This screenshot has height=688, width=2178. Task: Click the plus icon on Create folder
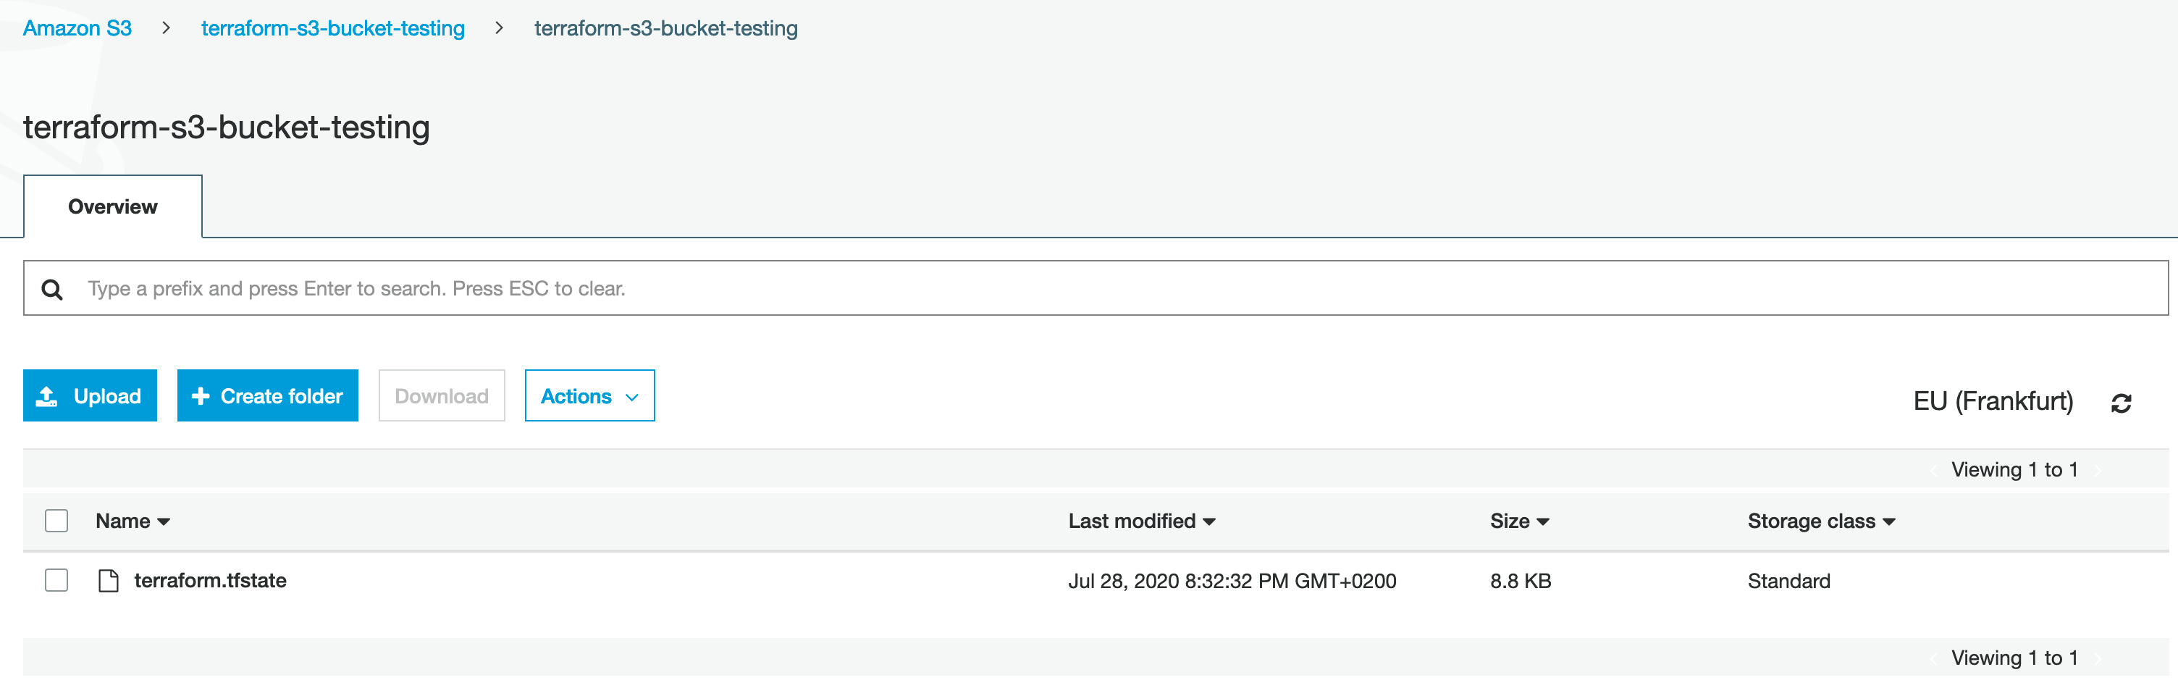201,395
